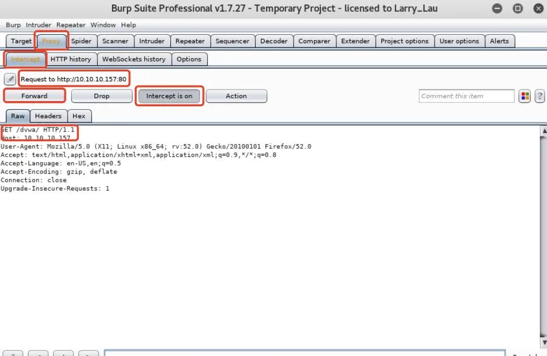Switch to the Target tab
The height and width of the screenshot is (356, 547).
21,41
